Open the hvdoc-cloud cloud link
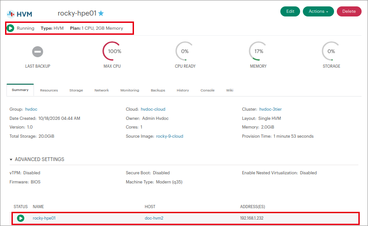 click(x=153, y=109)
